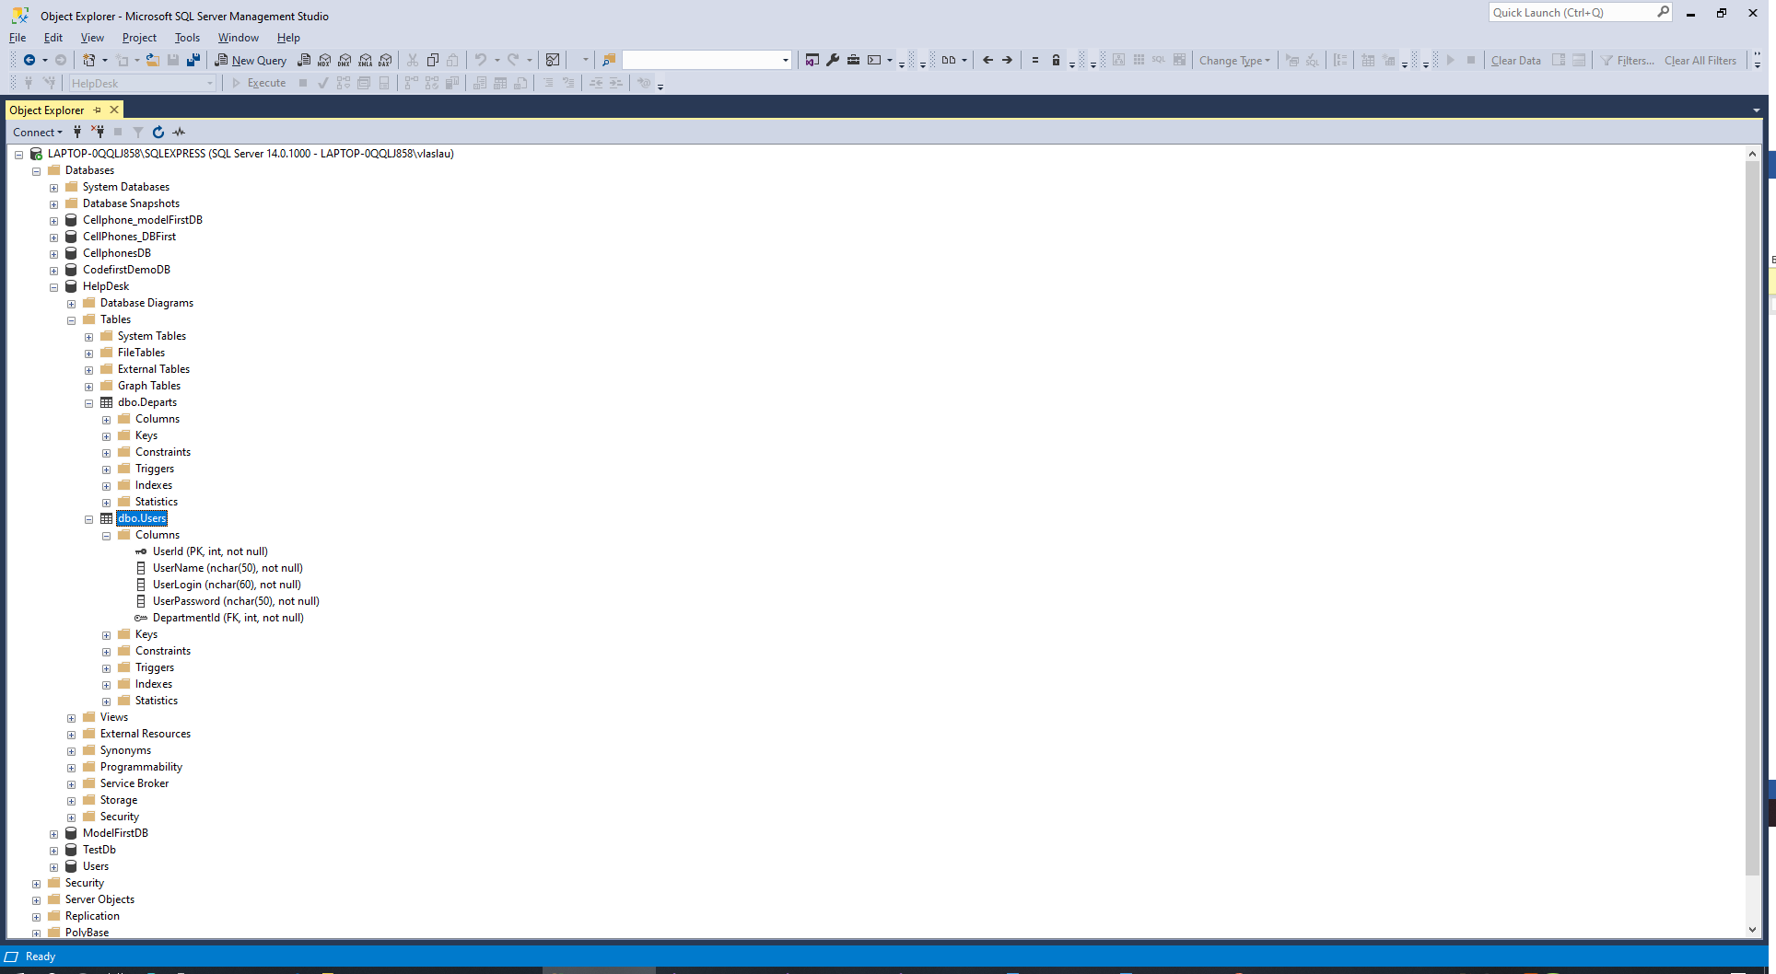The height and width of the screenshot is (974, 1776).
Task: Open the Toolbox briefcase icon
Action: pos(854,60)
